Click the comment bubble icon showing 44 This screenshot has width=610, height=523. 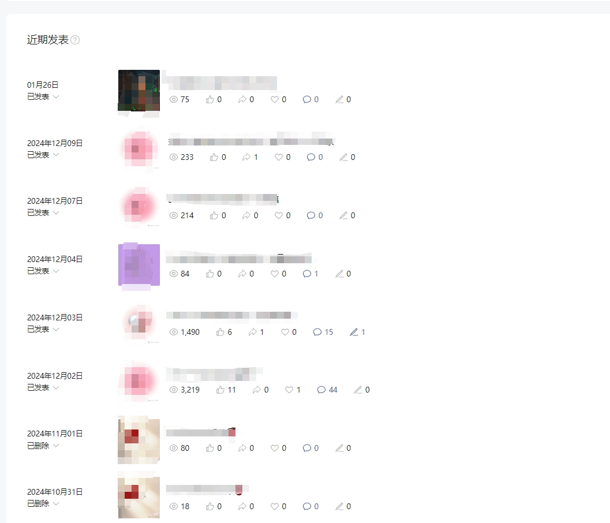pos(321,390)
